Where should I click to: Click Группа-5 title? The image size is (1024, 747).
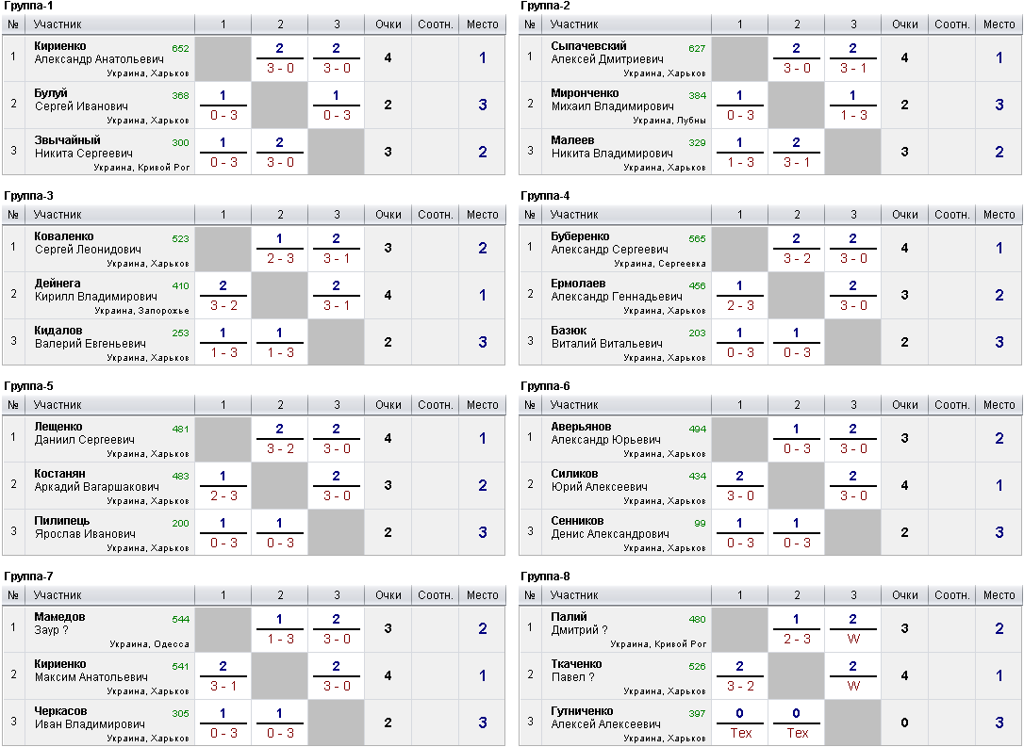point(28,386)
